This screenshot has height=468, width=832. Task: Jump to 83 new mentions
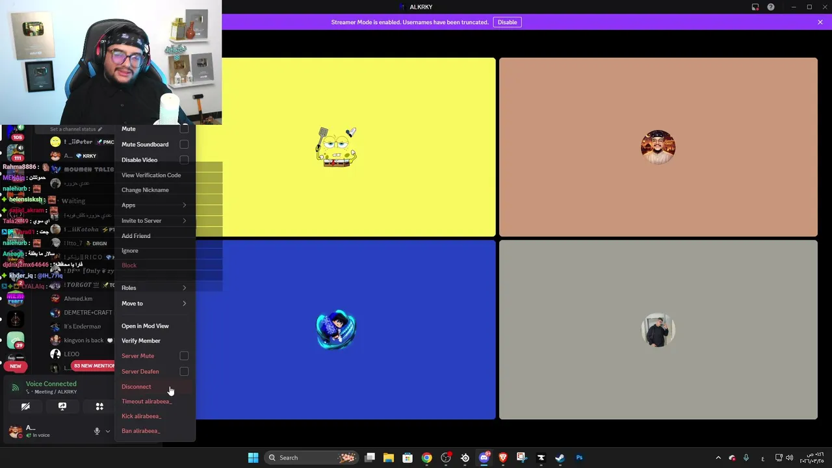tap(94, 366)
